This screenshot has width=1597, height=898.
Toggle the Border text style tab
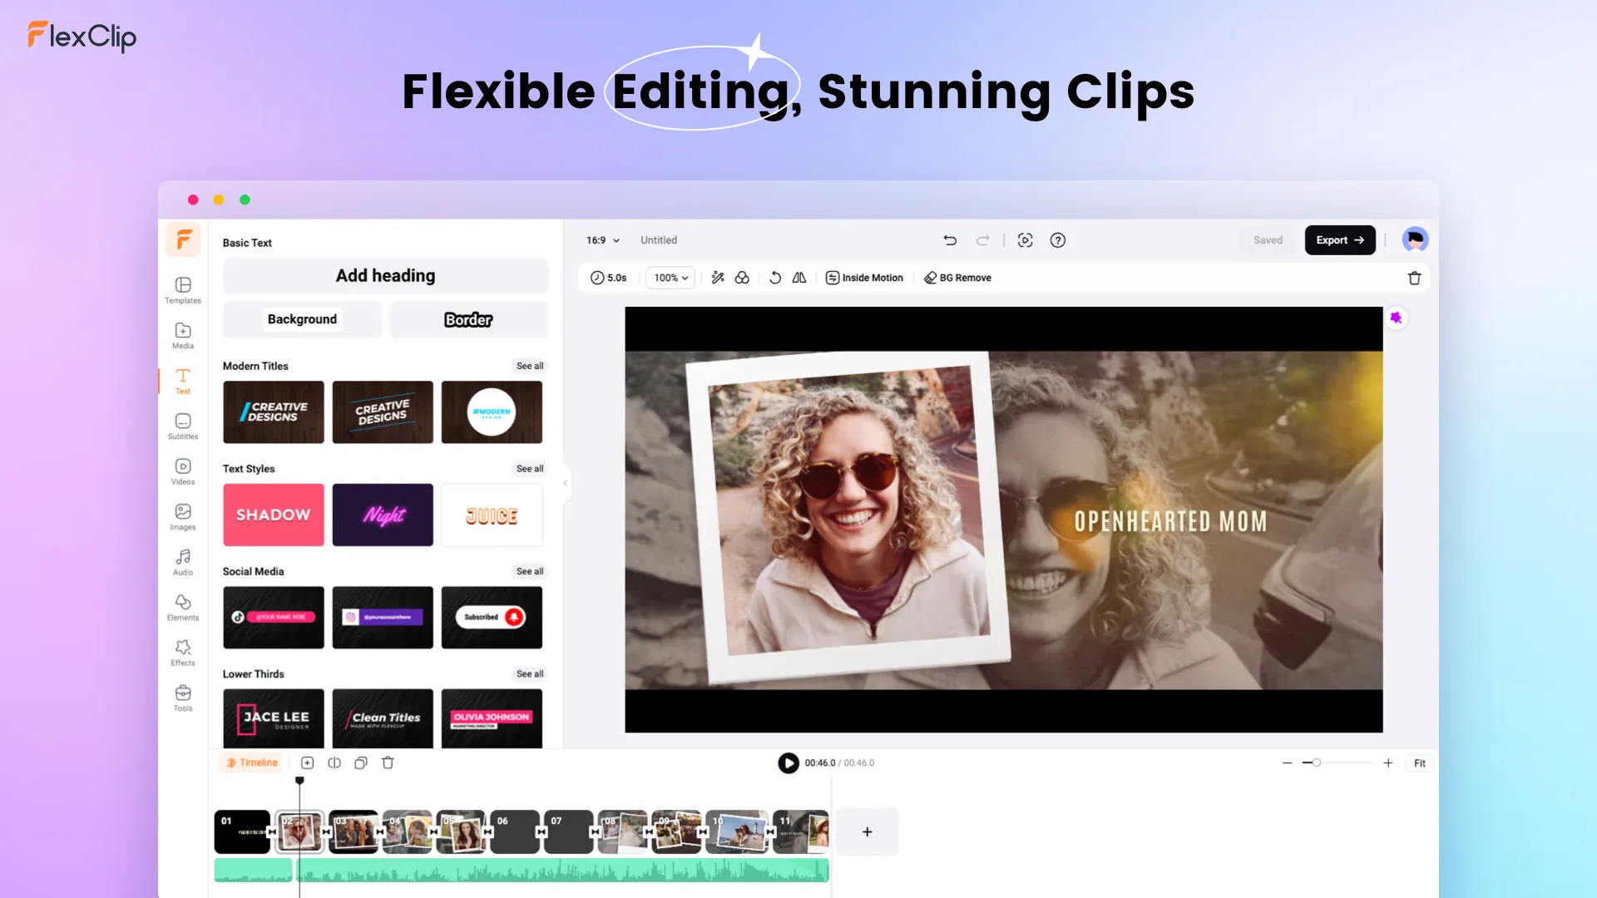(x=468, y=319)
